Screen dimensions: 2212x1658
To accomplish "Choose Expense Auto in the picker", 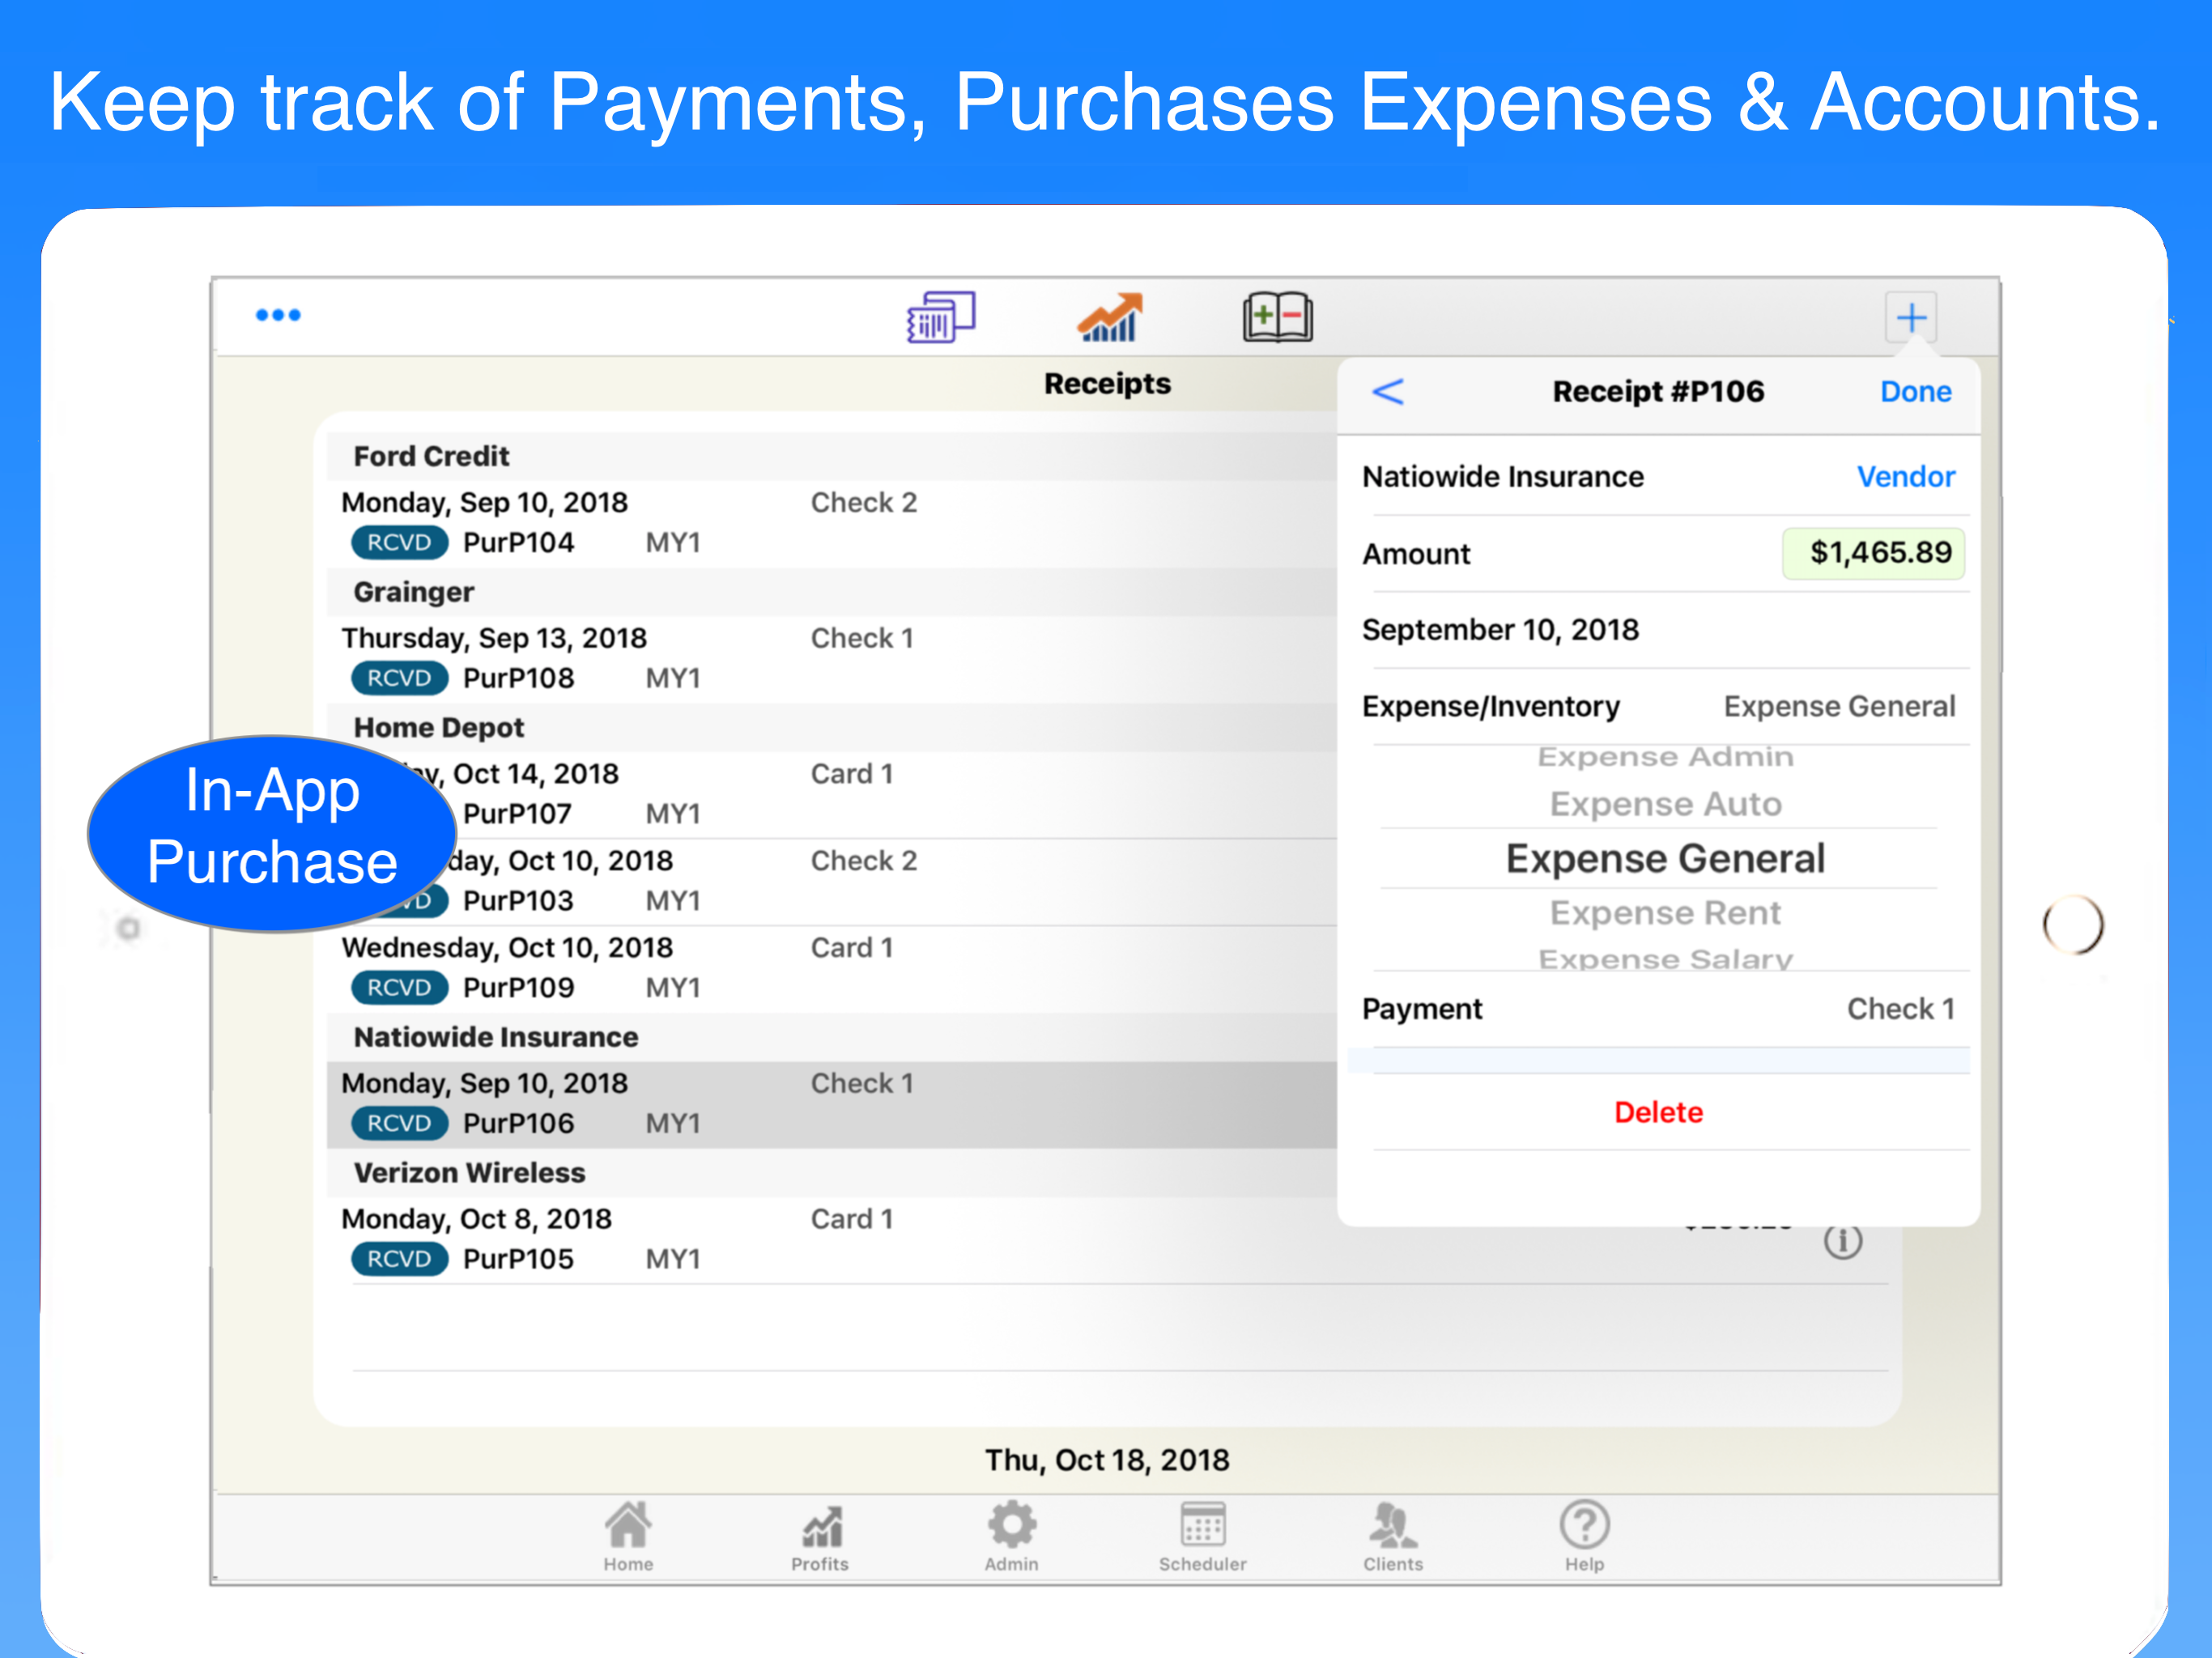I will tap(1665, 804).
